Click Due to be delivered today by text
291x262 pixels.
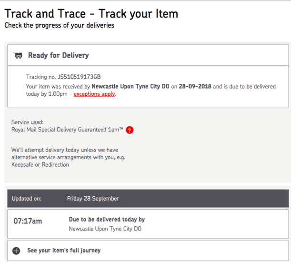tap(107, 220)
